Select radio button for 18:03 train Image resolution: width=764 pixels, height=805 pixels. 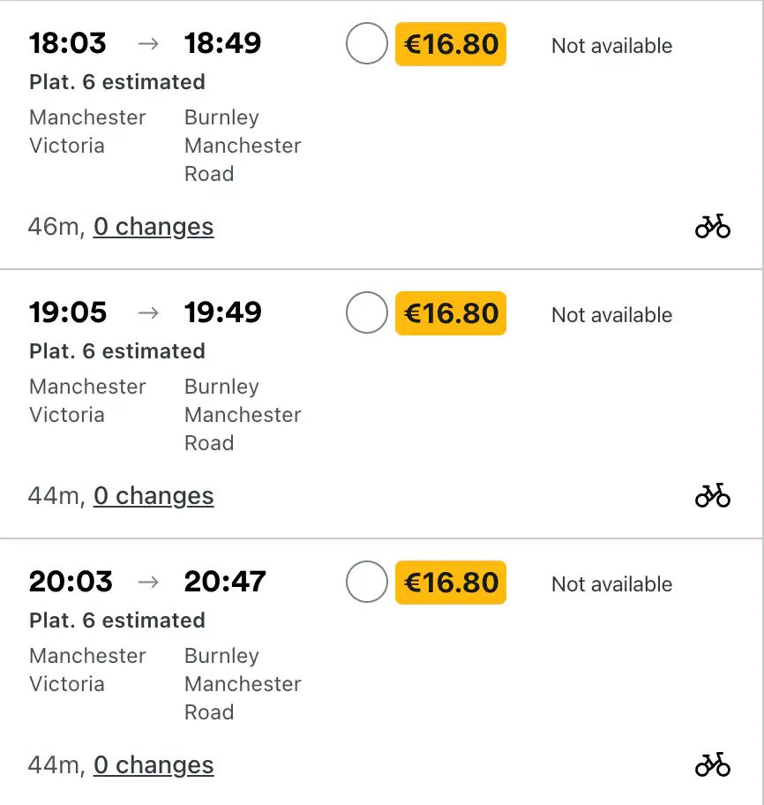click(366, 43)
